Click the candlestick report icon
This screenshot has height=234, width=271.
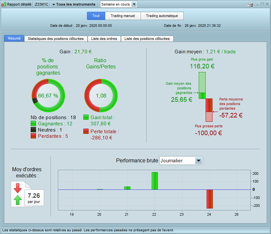tap(4, 4)
